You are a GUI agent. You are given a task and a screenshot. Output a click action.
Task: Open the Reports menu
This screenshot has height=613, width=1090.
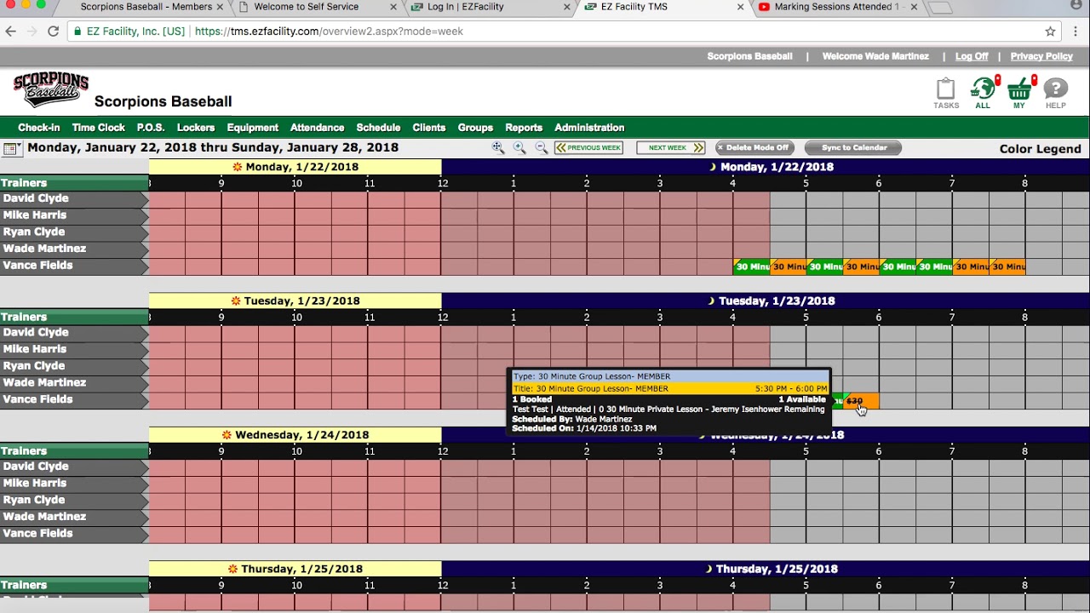(x=524, y=128)
